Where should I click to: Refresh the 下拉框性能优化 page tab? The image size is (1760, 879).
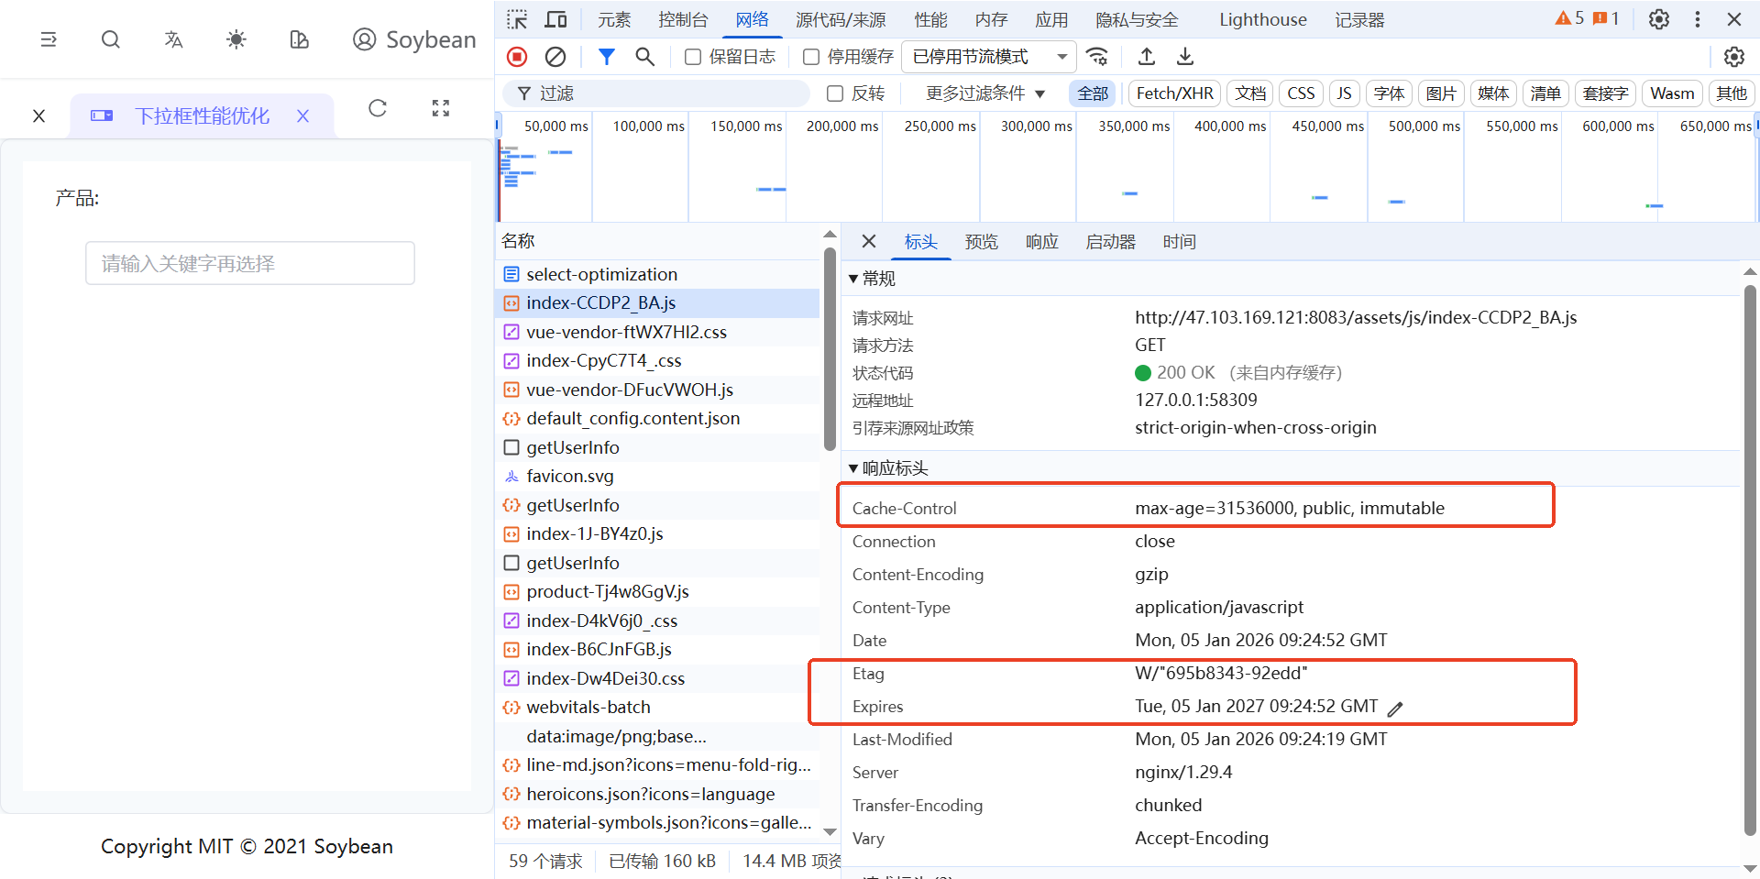pos(378,109)
